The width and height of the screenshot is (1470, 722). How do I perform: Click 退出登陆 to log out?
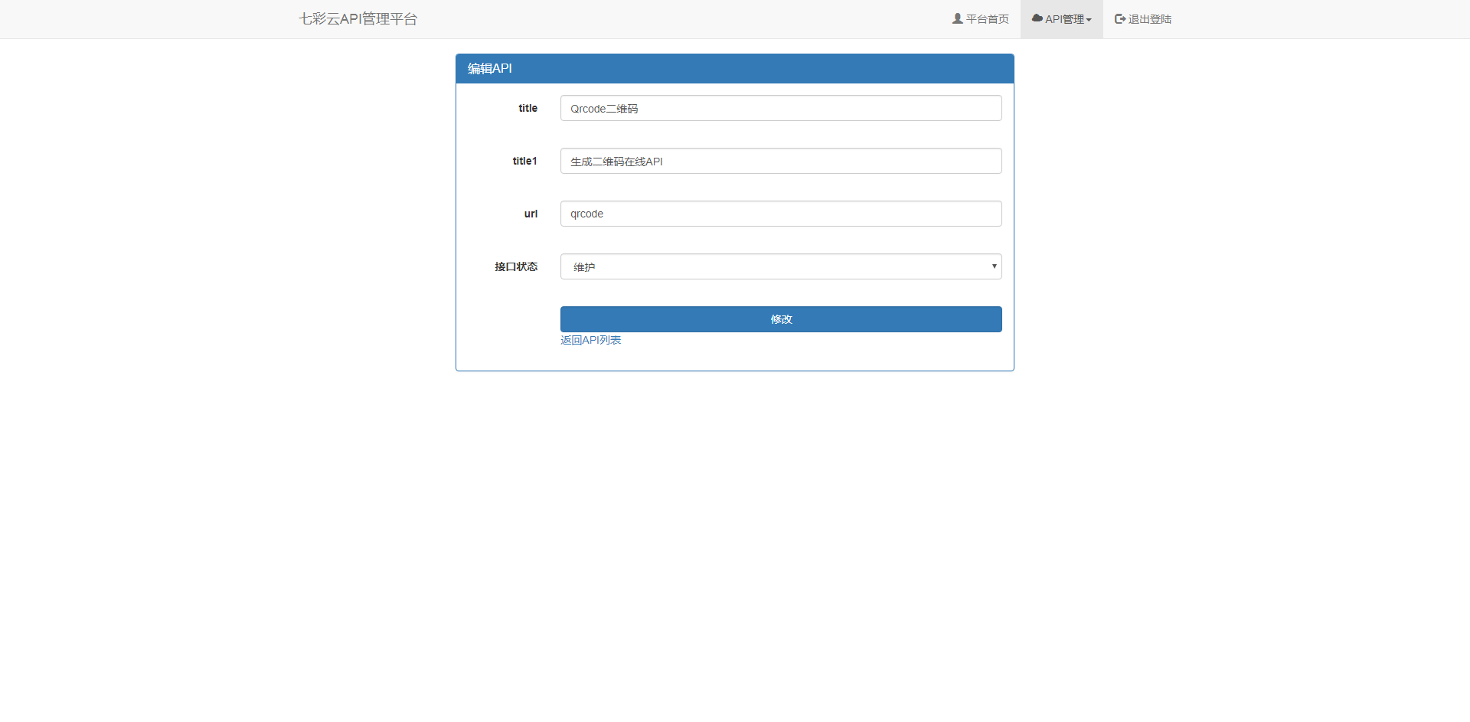coord(1148,18)
